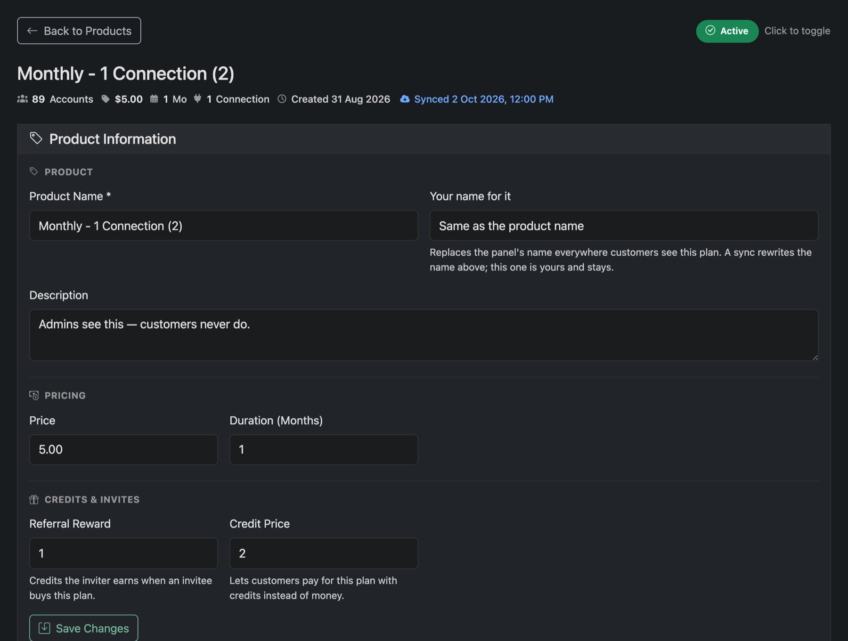Click the 'Credits the inviter earns' helper text
The image size is (848, 641).
tap(121, 588)
